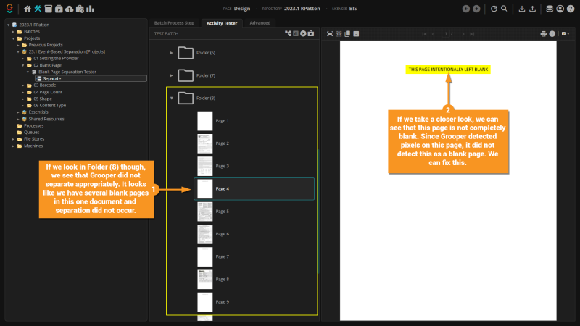Image resolution: width=580 pixels, height=326 pixels.
Task: Expand Previous Projects node
Action: pyautogui.click(x=18, y=45)
